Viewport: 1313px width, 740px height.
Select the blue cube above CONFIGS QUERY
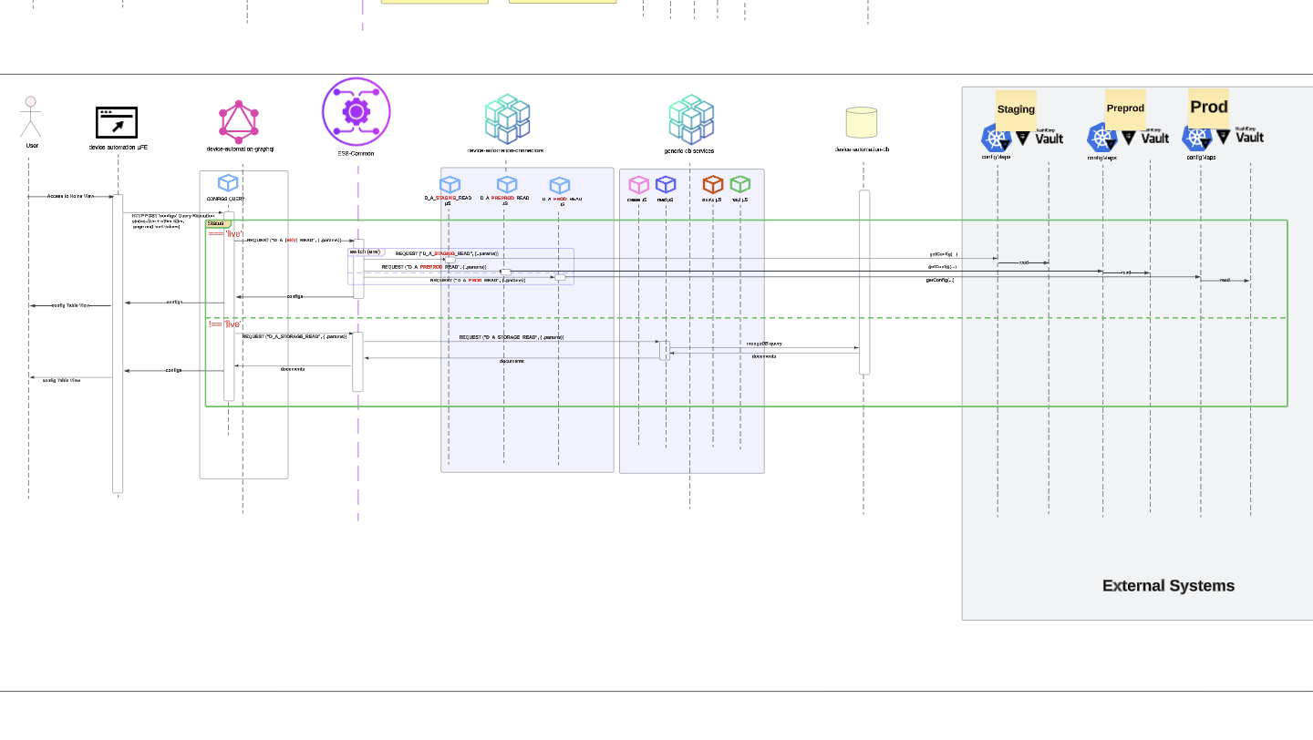pos(228,183)
